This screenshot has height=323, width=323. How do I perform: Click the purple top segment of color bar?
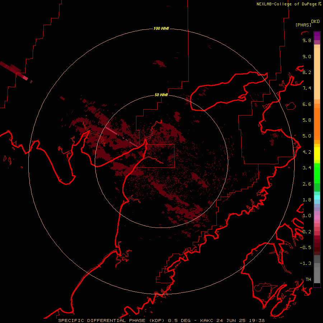pyautogui.click(x=317, y=36)
